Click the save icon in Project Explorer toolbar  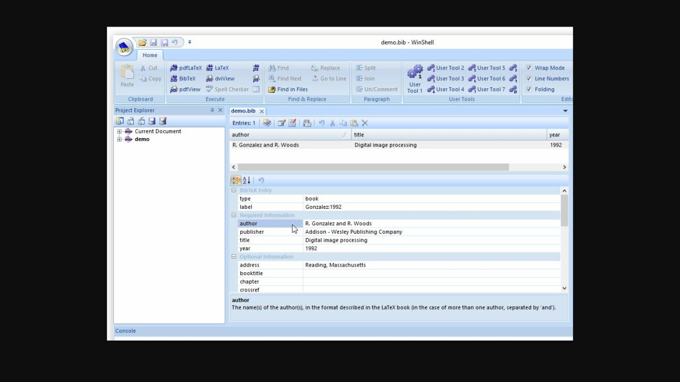point(152,121)
